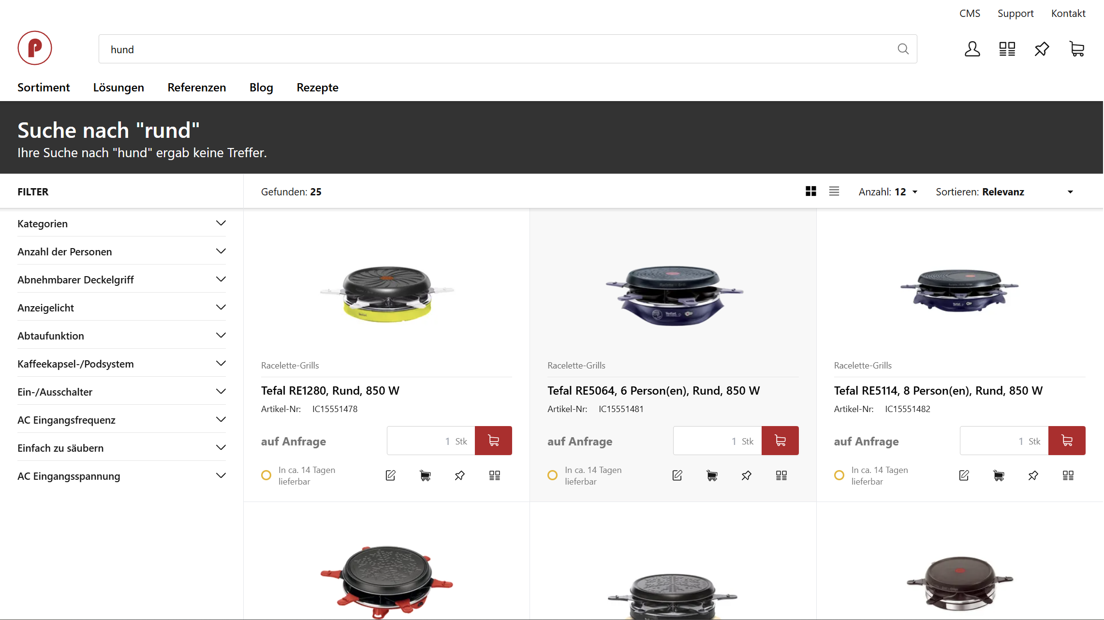This screenshot has height=620, width=1104.
Task: Open Tefal RE1280, Rund, 850 W title
Action: pyautogui.click(x=330, y=390)
